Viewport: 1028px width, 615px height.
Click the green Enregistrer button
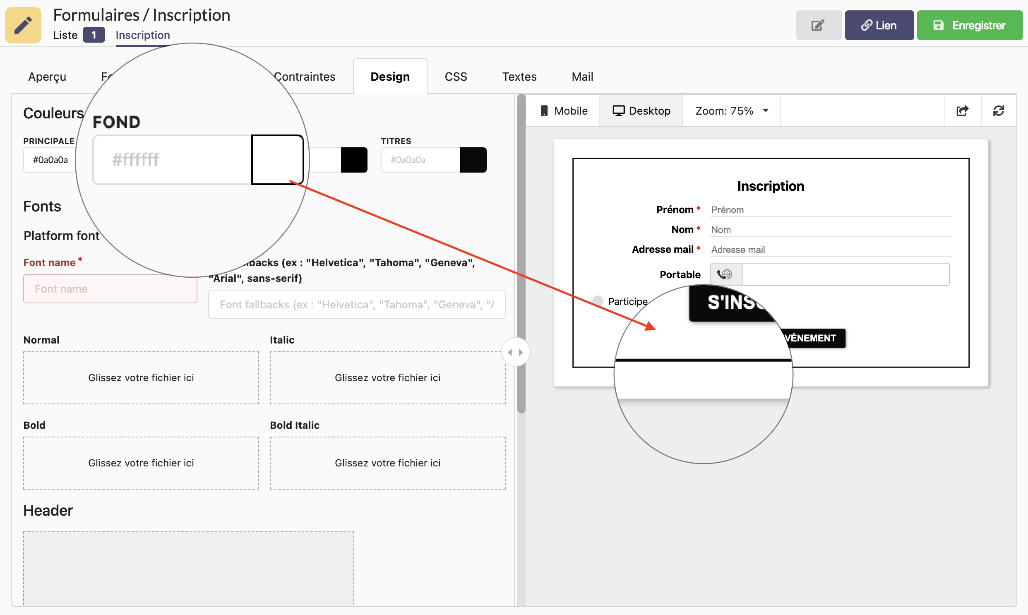[969, 25]
